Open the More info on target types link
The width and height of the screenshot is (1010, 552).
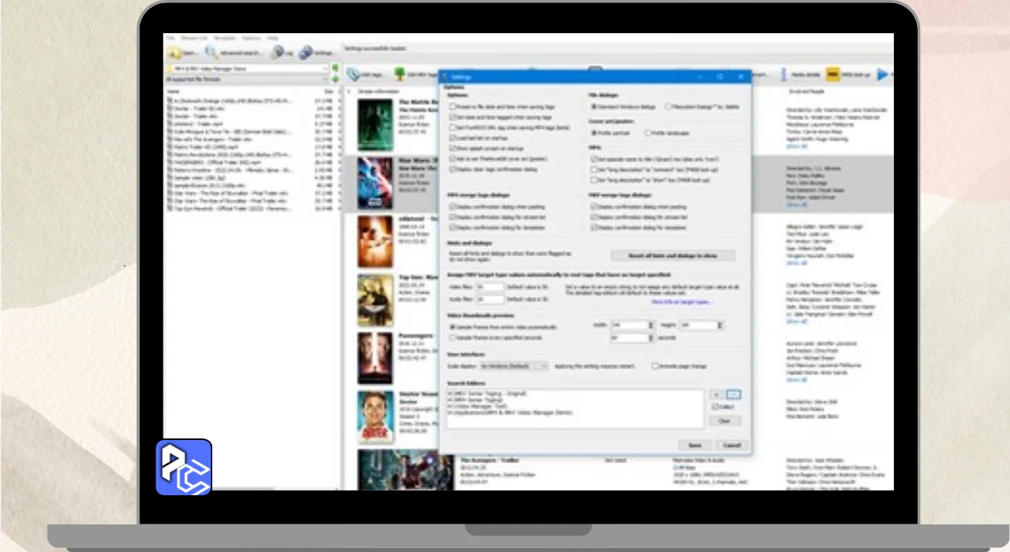[682, 302]
